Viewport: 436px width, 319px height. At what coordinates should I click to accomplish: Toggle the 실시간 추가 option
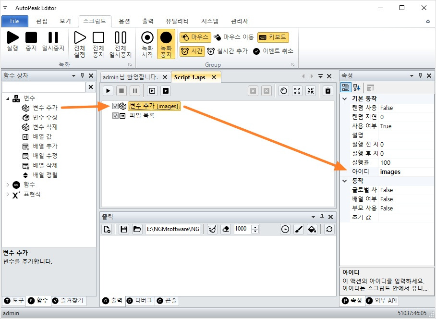point(228,51)
